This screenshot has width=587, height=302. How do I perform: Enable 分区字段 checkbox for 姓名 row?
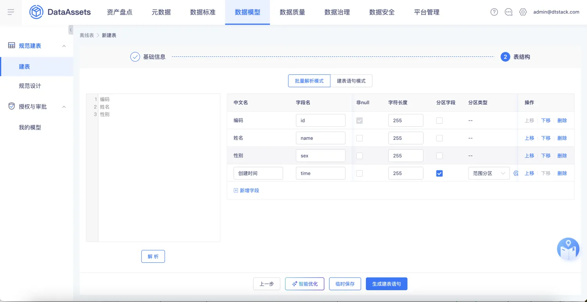[x=439, y=138]
